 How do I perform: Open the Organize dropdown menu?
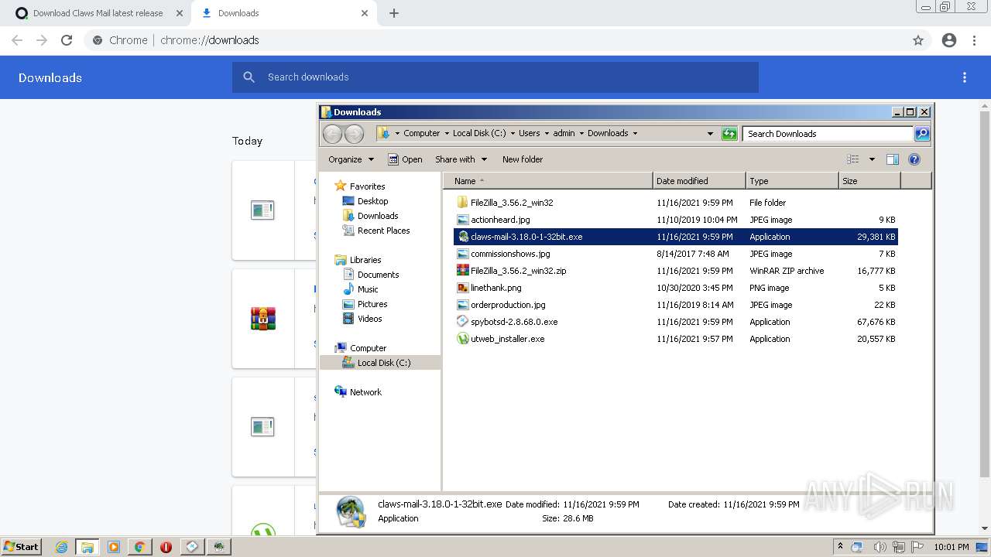tap(351, 159)
